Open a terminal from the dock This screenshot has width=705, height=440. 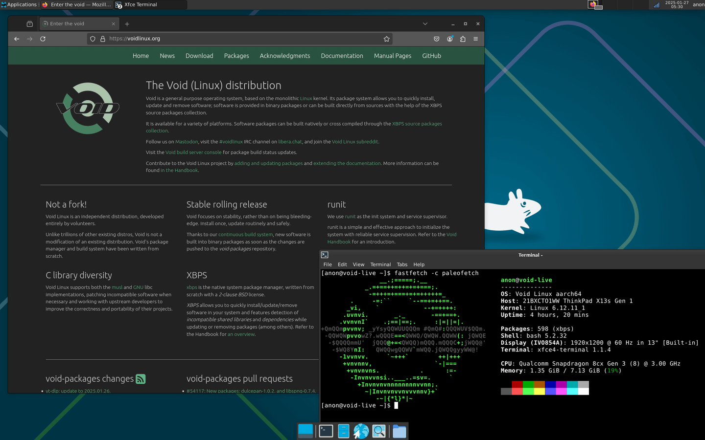pyautogui.click(x=326, y=431)
